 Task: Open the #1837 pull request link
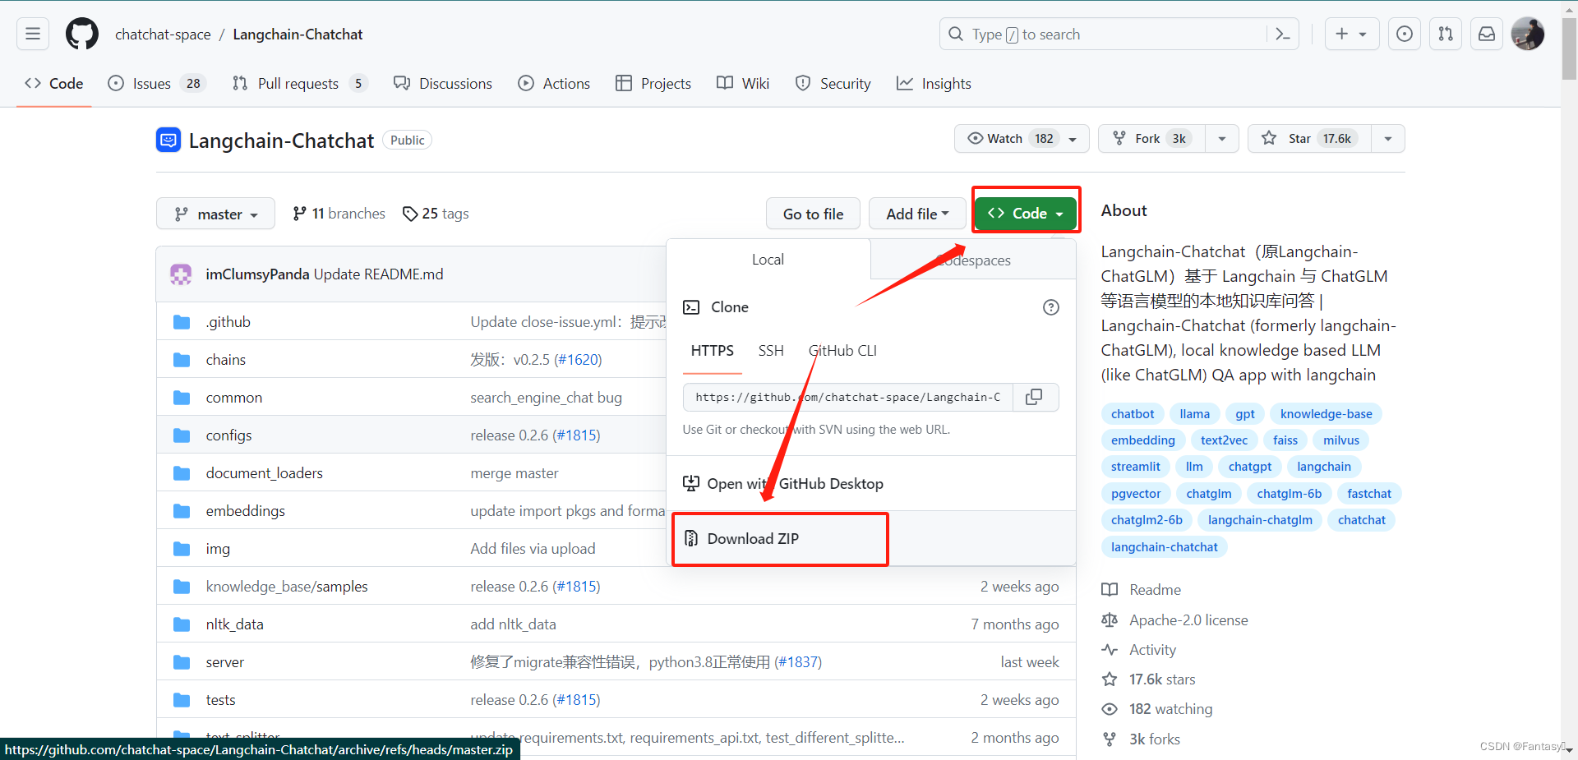[798, 662]
